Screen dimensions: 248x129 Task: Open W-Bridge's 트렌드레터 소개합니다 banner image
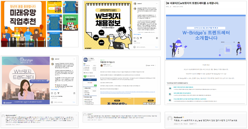click(x=206, y=37)
